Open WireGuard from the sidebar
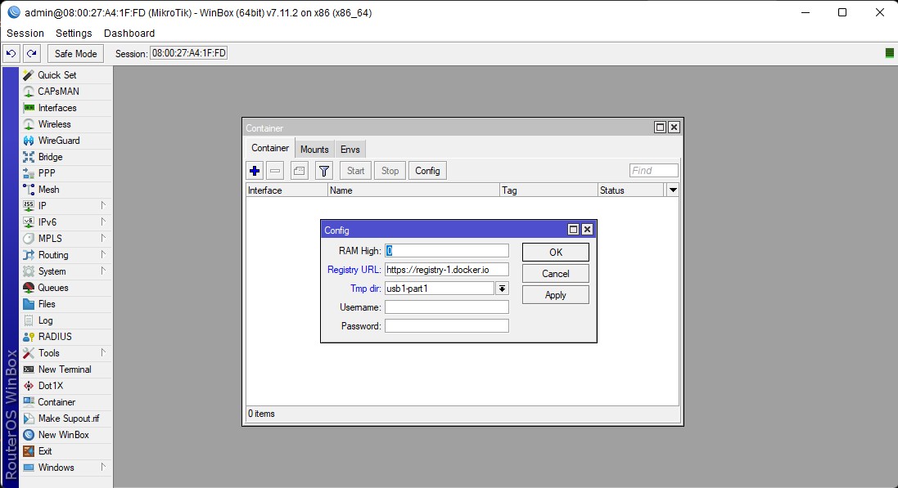Viewport: 898px width, 488px height. [58, 141]
